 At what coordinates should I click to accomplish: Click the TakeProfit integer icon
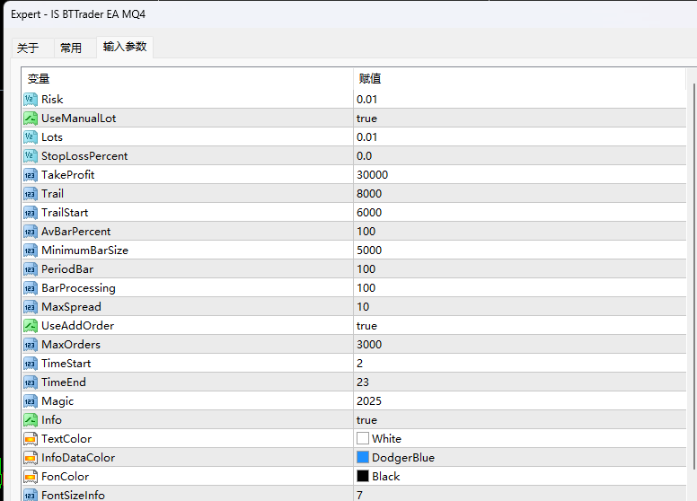[x=30, y=175]
